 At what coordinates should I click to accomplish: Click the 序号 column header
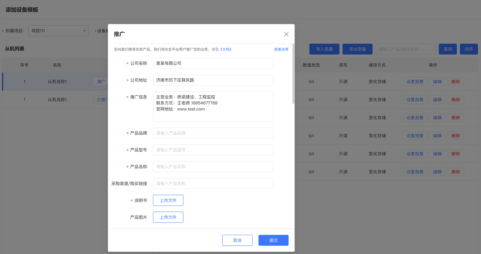(24, 65)
